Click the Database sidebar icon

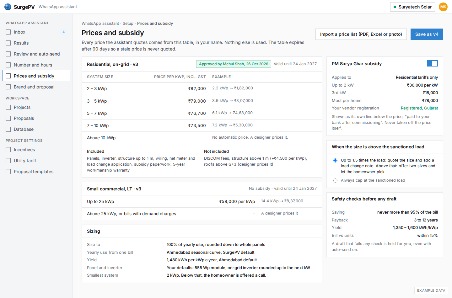point(8,129)
